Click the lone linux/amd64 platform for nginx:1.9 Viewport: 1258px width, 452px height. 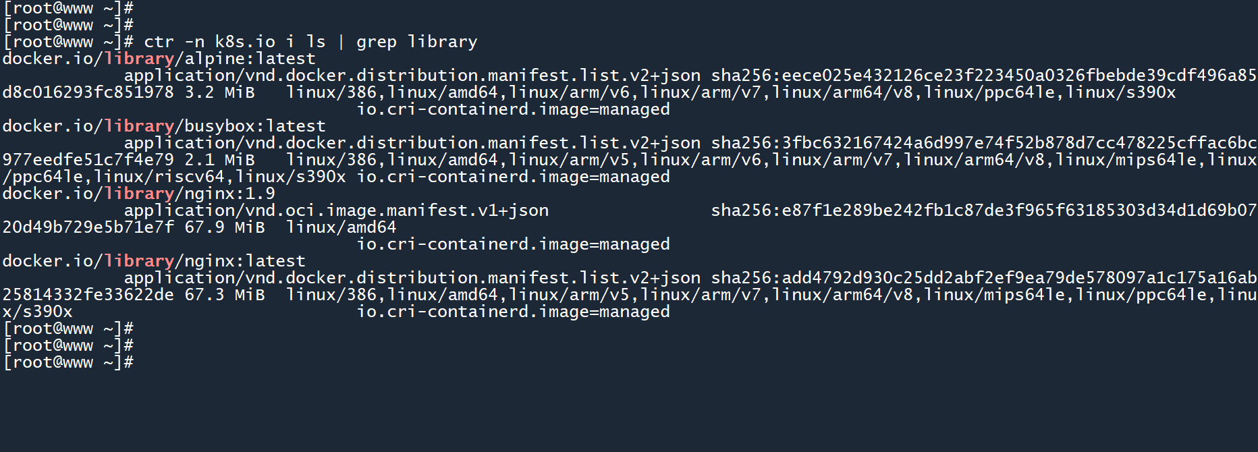point(341,227)
